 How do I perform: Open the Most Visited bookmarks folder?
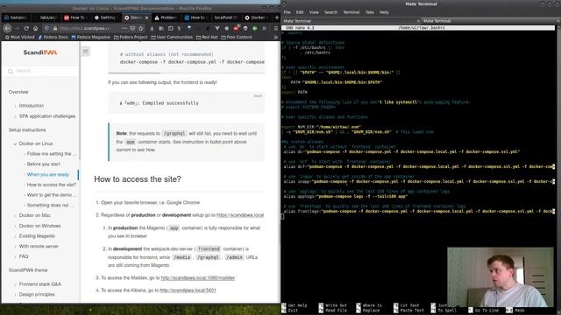(19, 37)
